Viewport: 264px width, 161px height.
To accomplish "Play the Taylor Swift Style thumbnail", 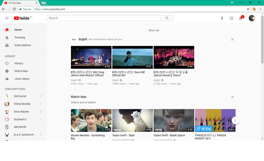I will tap(132, 120).
